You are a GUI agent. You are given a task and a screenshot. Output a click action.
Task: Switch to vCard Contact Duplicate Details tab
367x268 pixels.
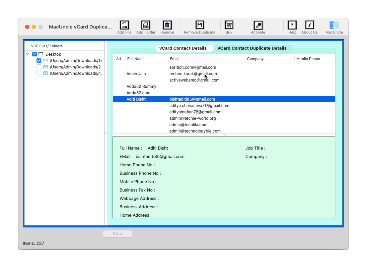point(253,48)
